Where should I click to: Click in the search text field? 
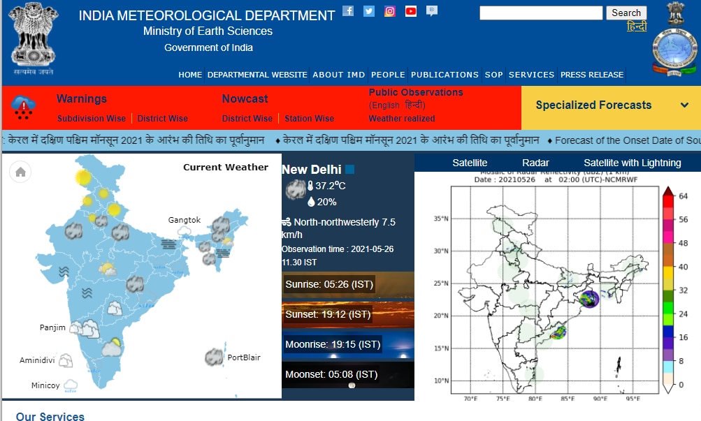click(x=540, y=13)
